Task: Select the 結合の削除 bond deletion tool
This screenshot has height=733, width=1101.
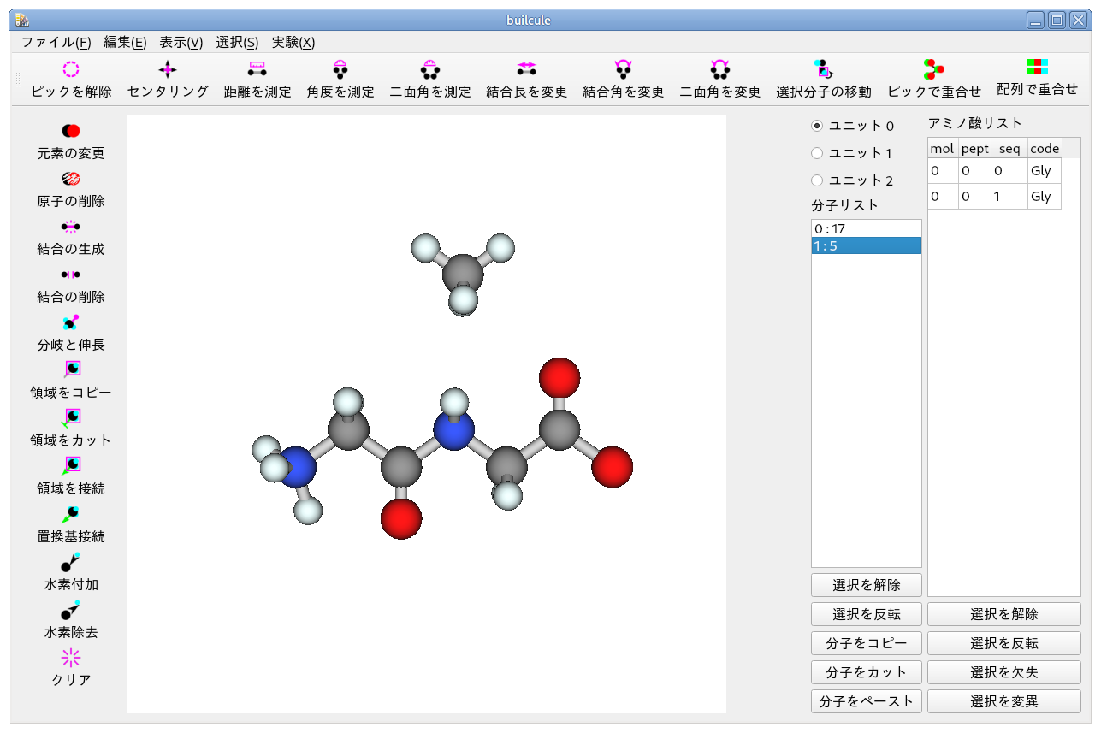Action: (70, 285)
